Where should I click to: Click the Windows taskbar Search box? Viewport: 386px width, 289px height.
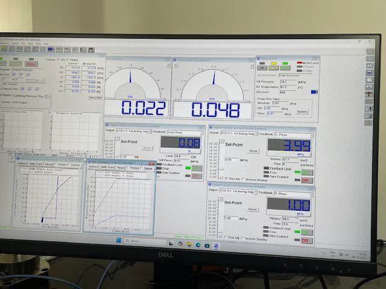[x=145, y=241]
